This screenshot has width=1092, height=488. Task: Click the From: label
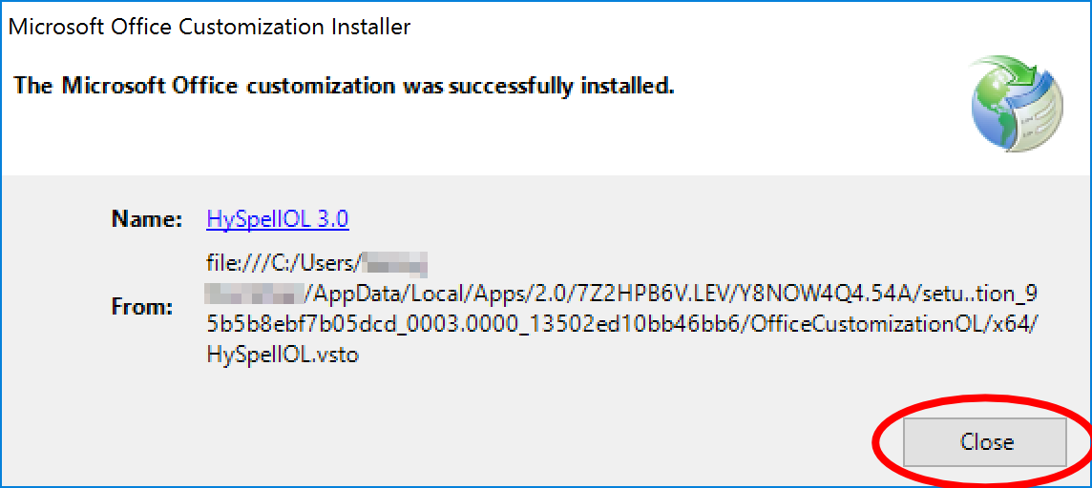click(x=142, y=308)
